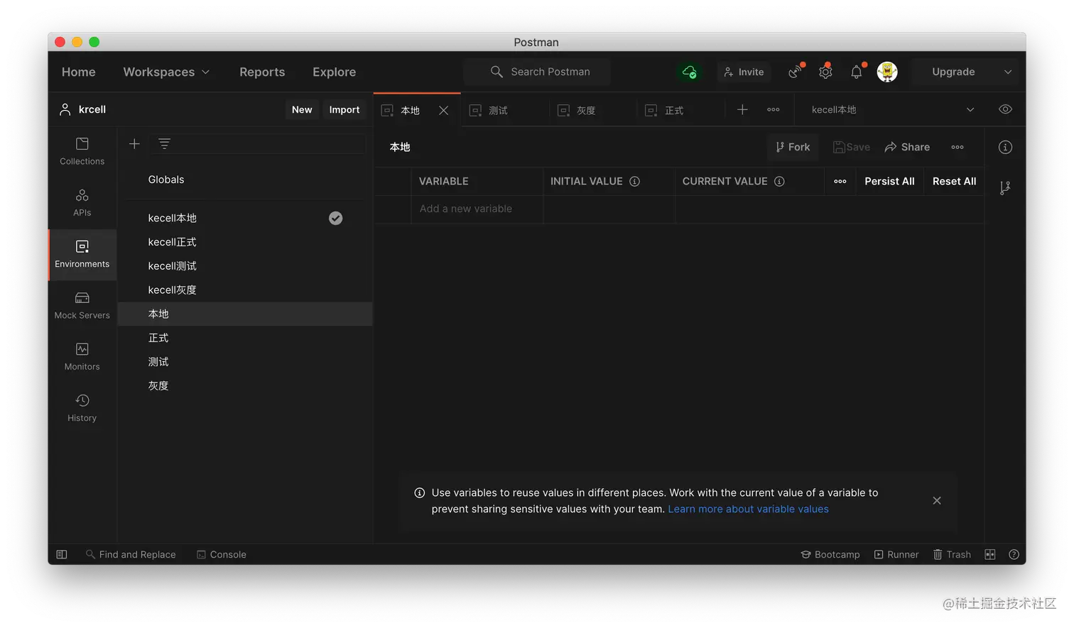
Task: Open Trash in status bar
Action: point(952,554)
